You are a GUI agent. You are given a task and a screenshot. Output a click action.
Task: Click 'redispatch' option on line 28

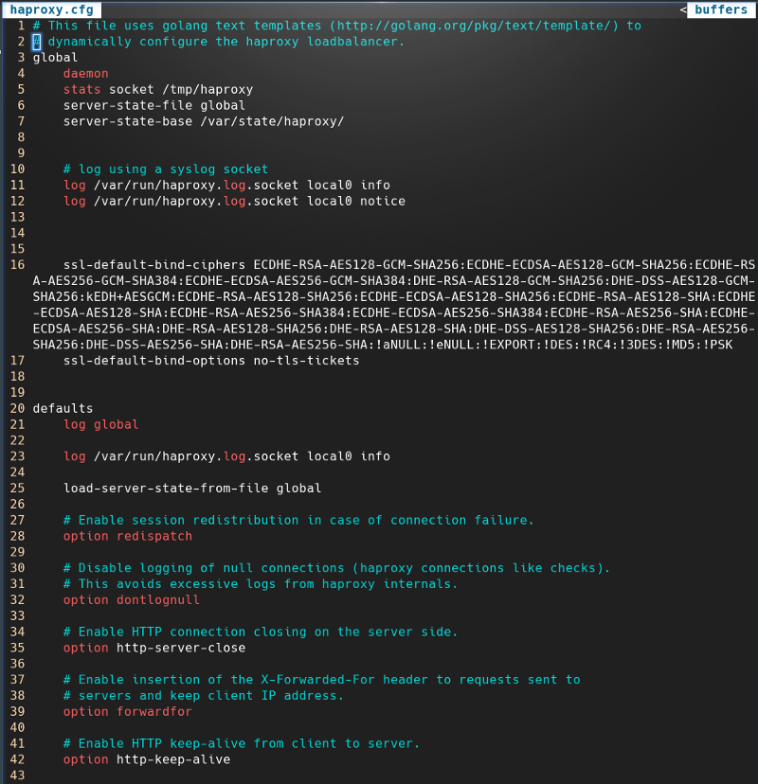click(154, 536)
